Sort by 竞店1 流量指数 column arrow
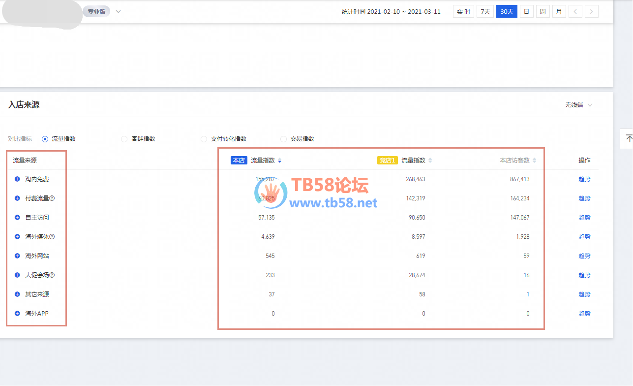The height and width of the screenshot is (386, 633). tap(430, 161)
